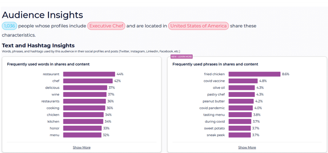Viewport: 328px width, 153px height.
Task: Click the restaurant bar at 44%
Action: point(89,74)
